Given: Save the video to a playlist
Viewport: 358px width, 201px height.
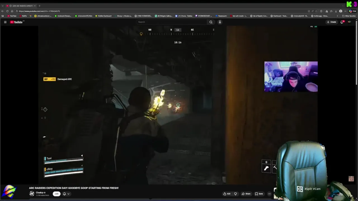Looking at the screenshot, I should click(x=259, y=194).
